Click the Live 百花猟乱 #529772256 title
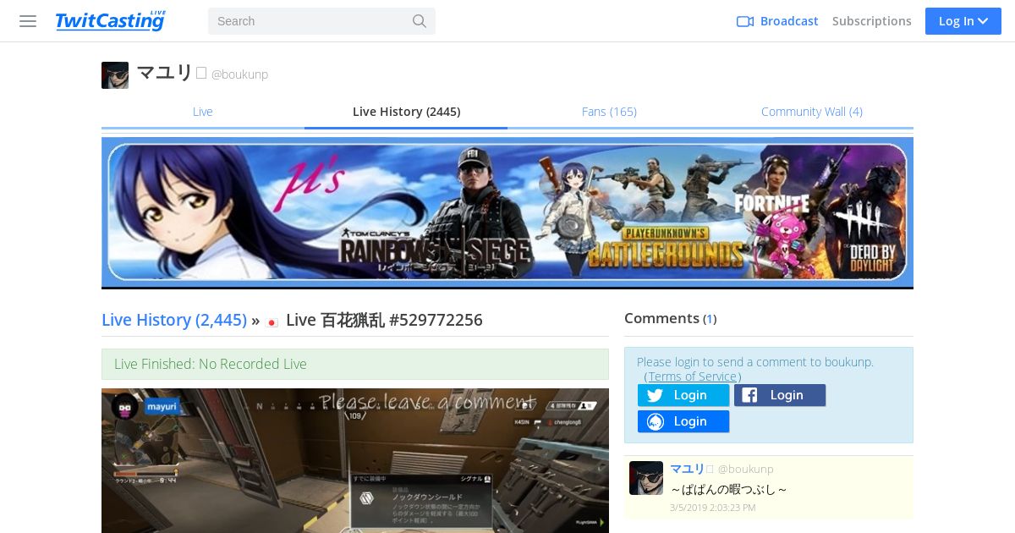 (x=384, y=320)
